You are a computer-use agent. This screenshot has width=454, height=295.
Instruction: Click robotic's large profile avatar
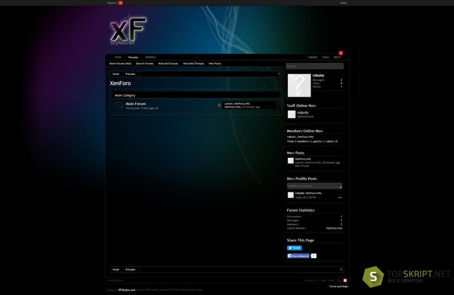coord(299,85)
